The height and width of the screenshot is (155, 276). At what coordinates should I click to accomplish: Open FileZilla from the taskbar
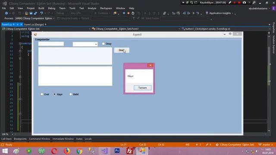coord(130,151)
